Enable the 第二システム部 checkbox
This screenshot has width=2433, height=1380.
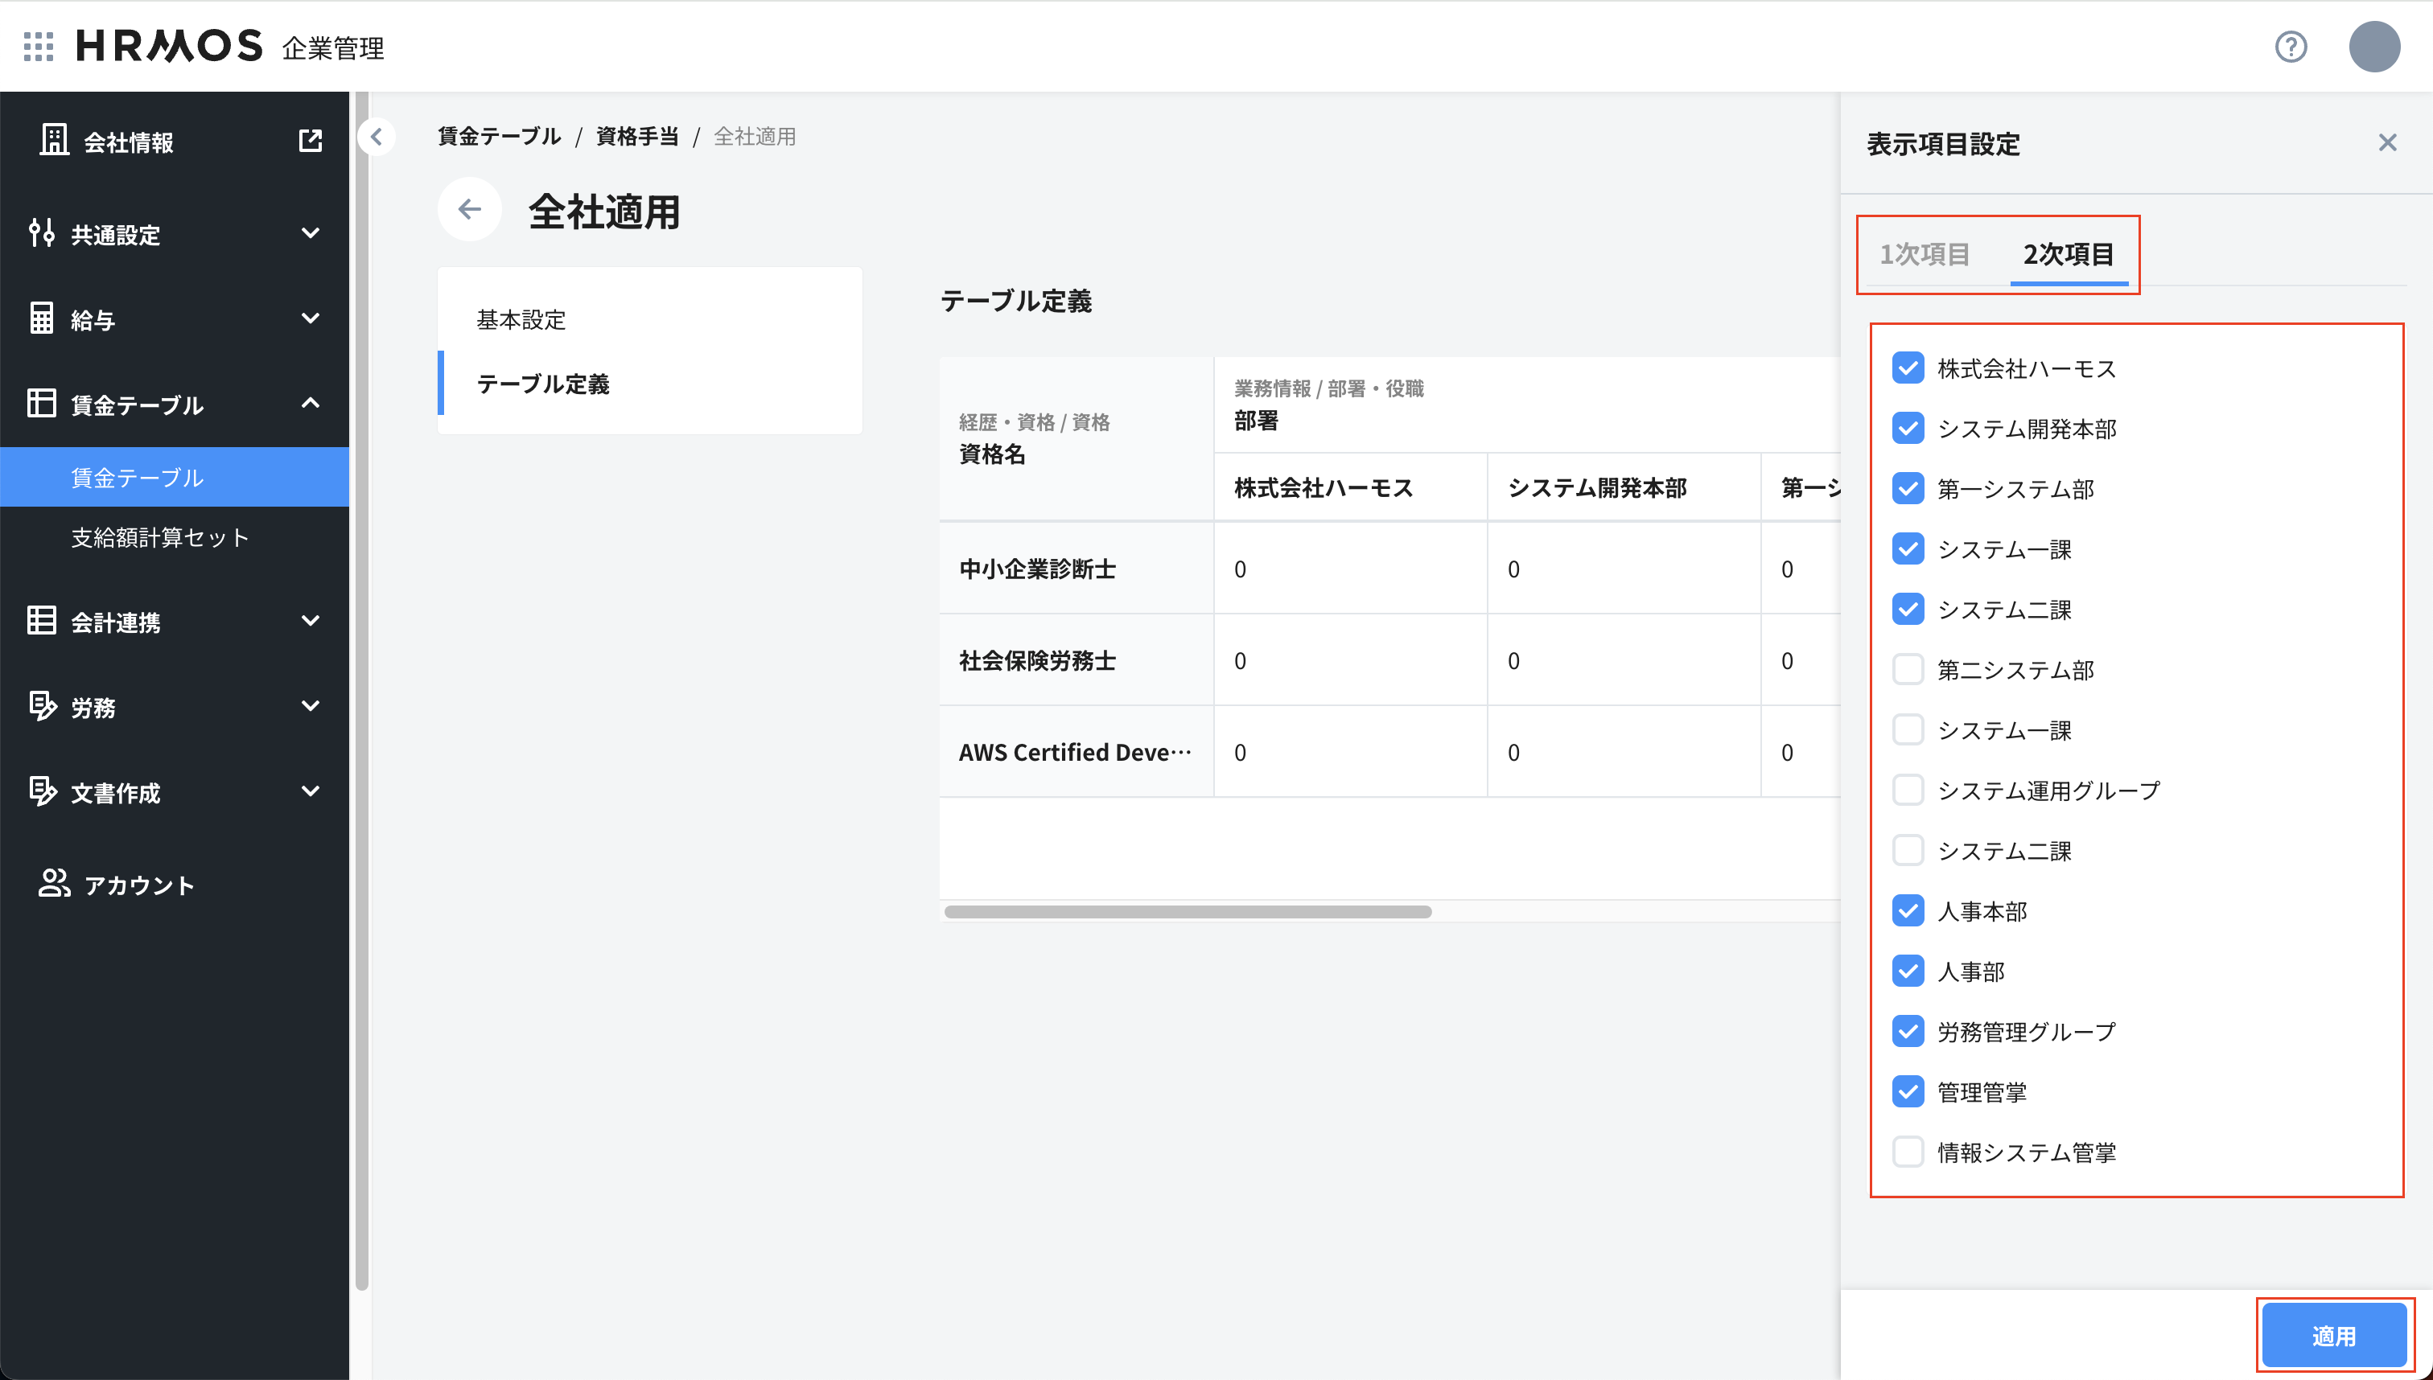click(x=1908, y=669)
